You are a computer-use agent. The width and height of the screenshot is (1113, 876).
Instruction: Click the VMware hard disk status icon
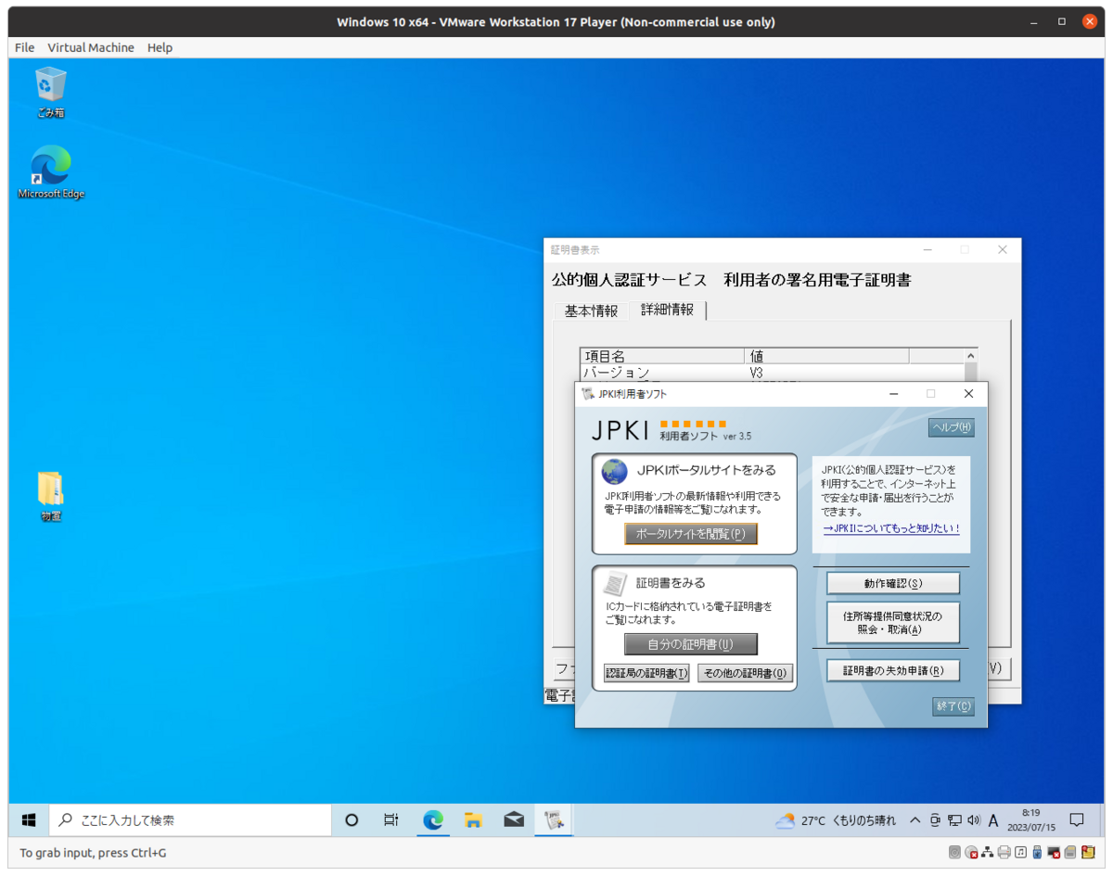point(954,852)
